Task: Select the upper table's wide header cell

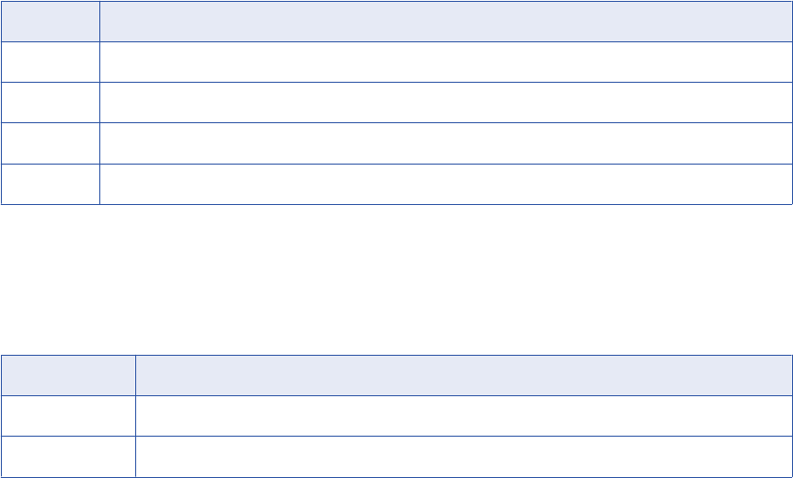Action: (x=445, y=21)
